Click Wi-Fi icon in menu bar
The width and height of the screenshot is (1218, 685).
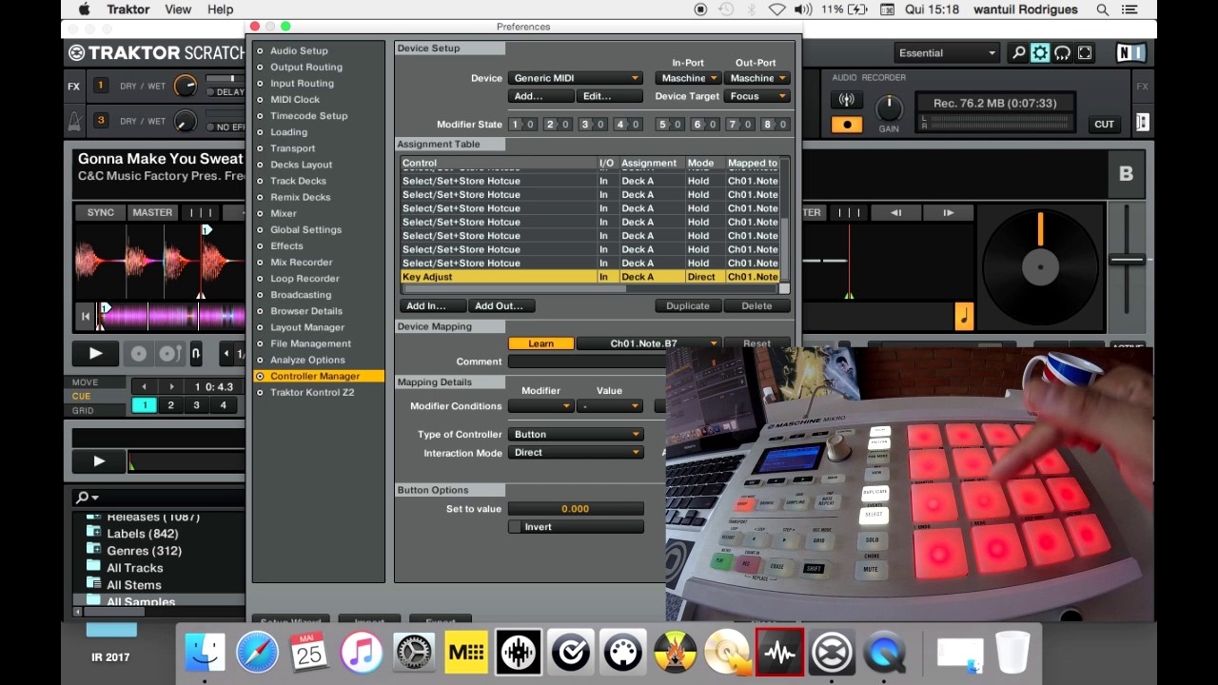(777, 10)
